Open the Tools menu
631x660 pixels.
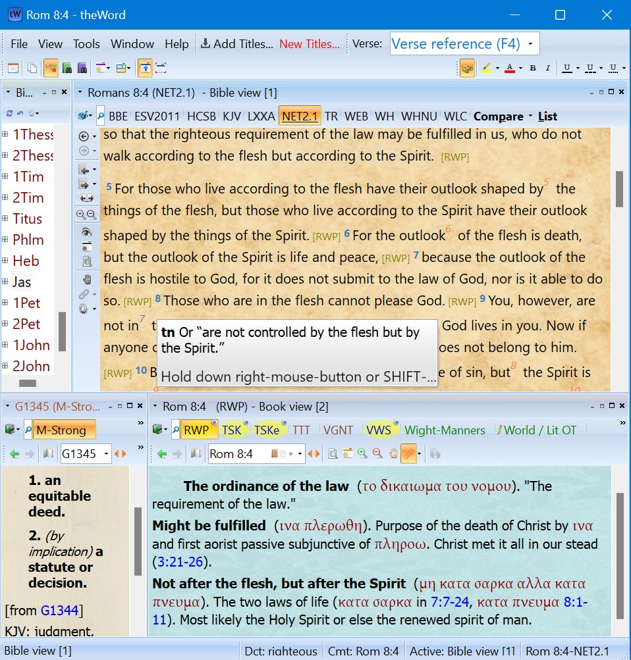click(86, 44)
